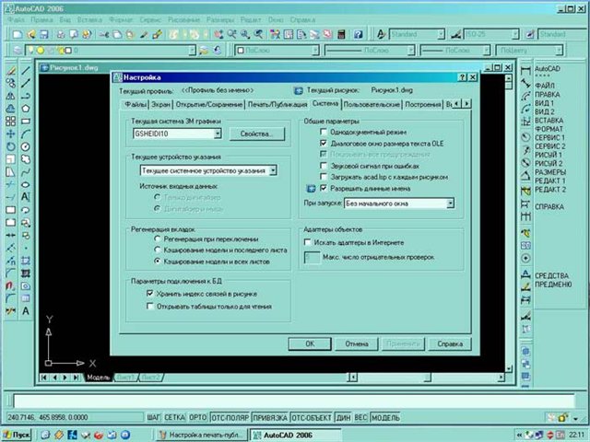
Task: Select the Polygon drawing tool
Action: click(26, 109)
